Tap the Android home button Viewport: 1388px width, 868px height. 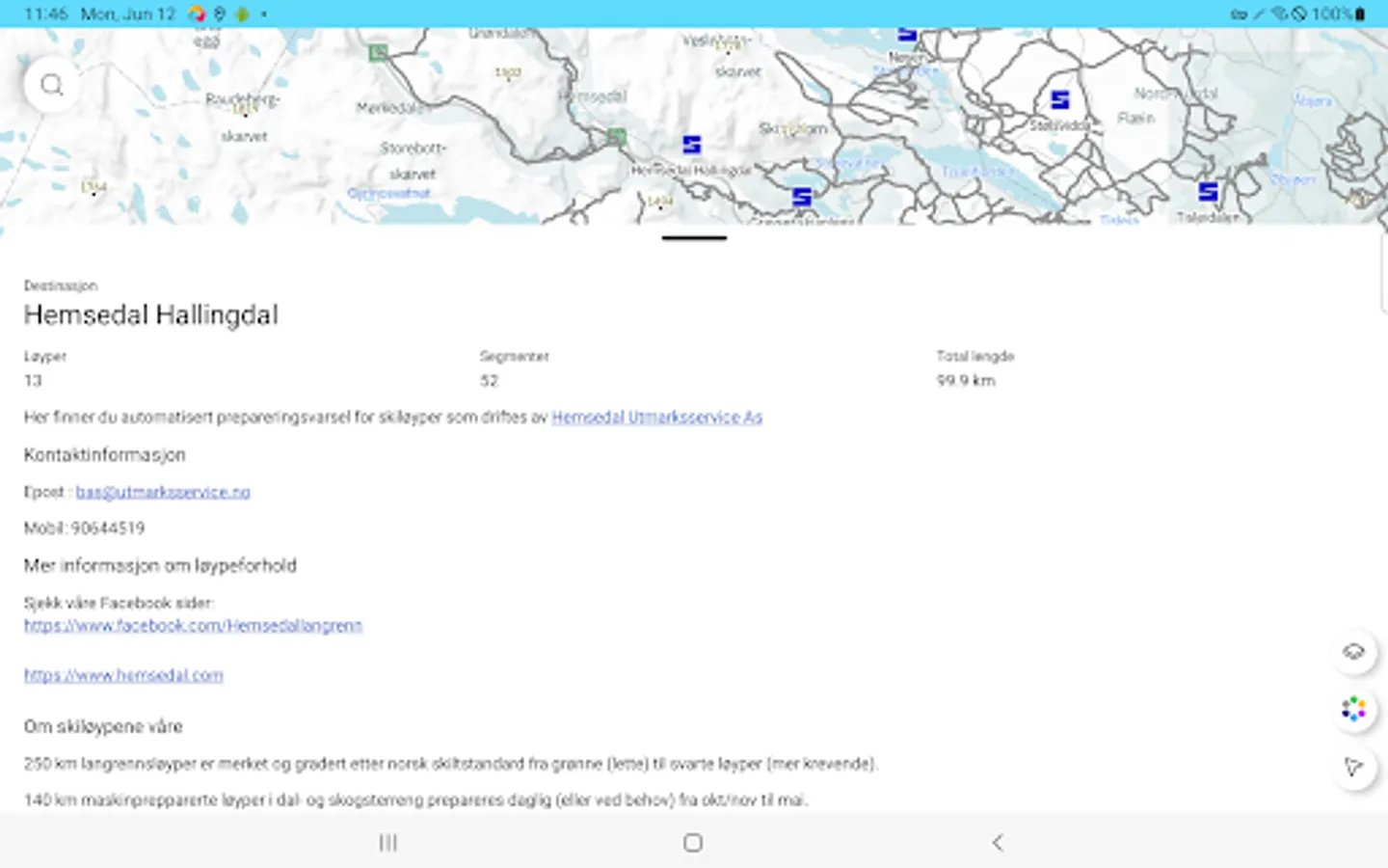692,843
